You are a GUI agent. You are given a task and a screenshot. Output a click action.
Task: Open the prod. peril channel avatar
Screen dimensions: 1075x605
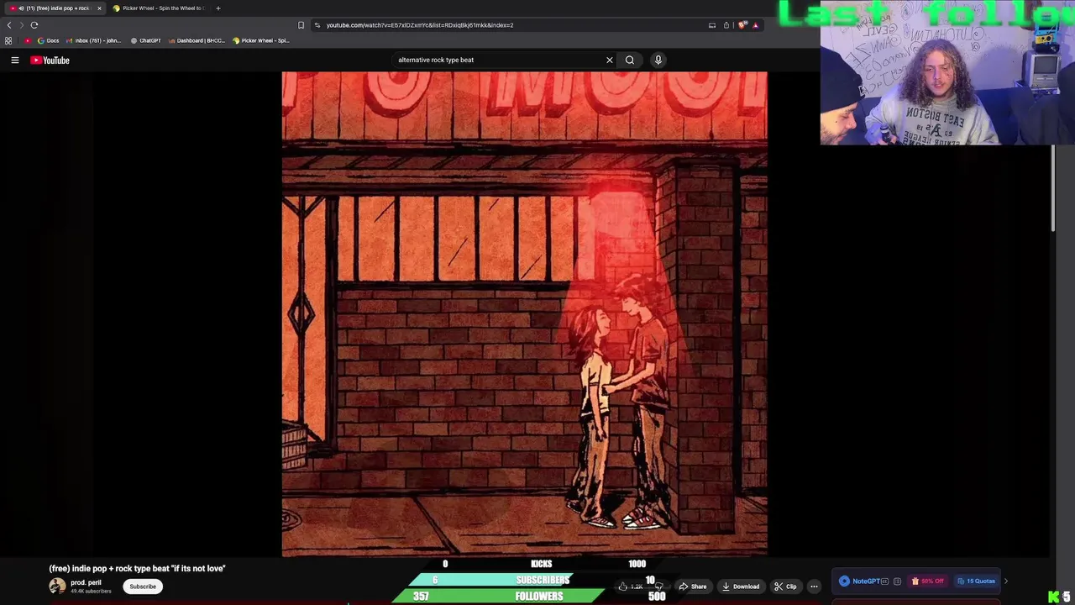pyautogui.click(x=57, y=587)
